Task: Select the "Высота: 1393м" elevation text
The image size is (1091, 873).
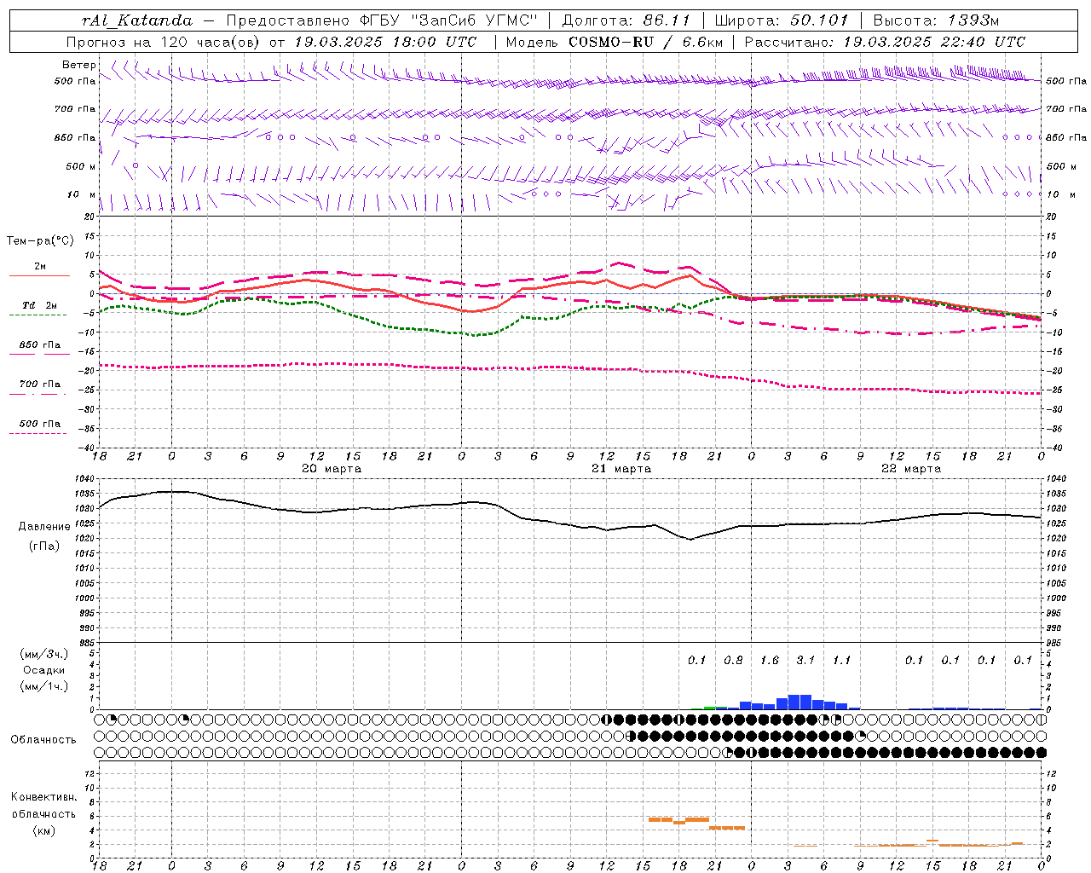Action: coord(937,20)
